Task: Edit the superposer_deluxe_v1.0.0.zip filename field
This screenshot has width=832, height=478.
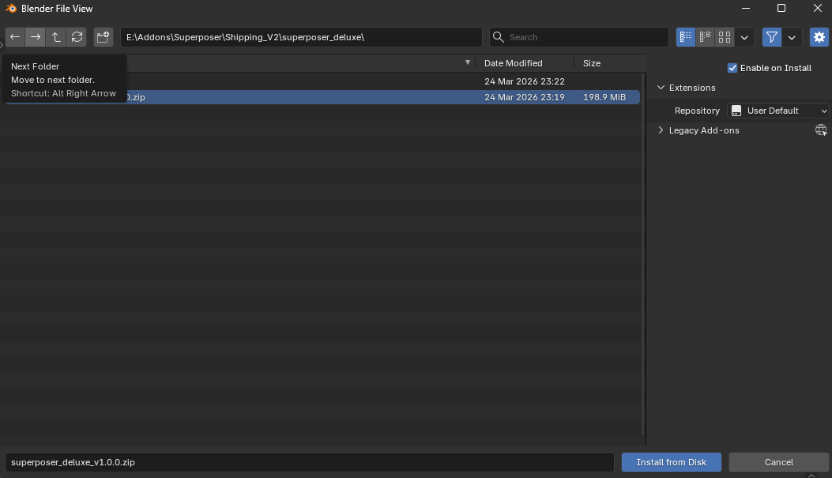Action: [x=310, y=462]
